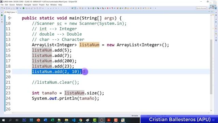This screenshot has width=218, height=123.
Task: Close the Main1.java editor tab
Action: pyautogui.click(x=16, y=12)
